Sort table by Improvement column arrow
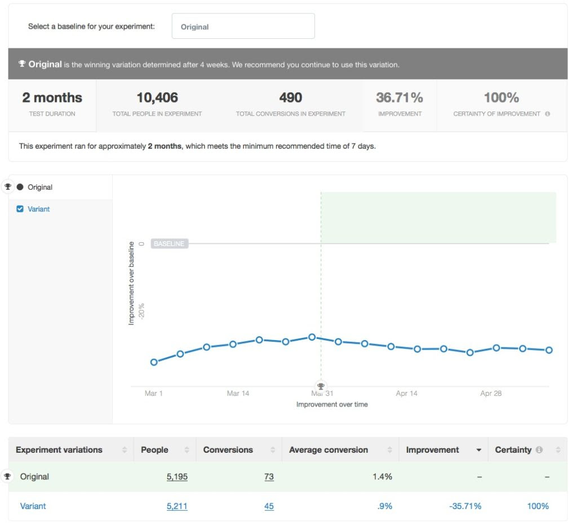Image resolution: width=577 pixels, height=526 pixels. [479, 450]
